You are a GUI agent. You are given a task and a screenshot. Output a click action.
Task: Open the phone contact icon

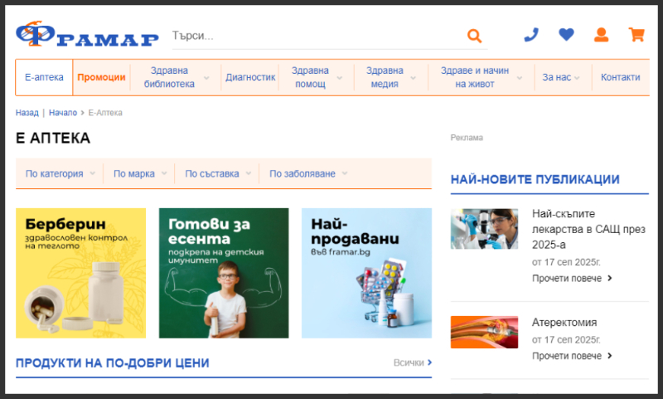coord(530,35)
